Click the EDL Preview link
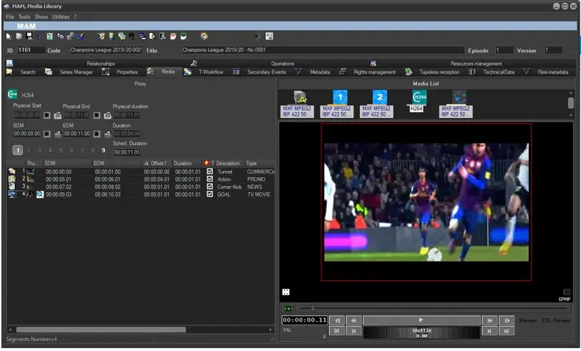581x351 pixels. (x=555, y=320)
